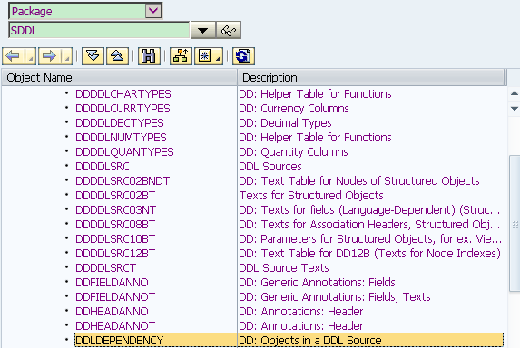Click description 'DD: Objects in a DDL Source'
The width and height of the screenshot is (520, 348).
[310, 341]
